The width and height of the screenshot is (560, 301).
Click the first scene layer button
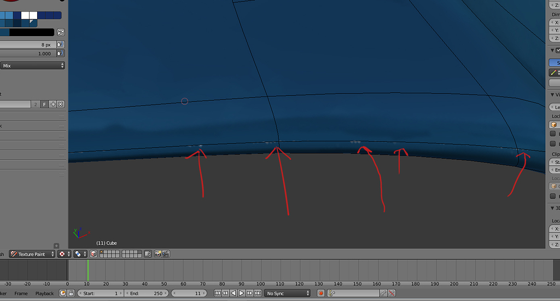(x=102, y=252)
